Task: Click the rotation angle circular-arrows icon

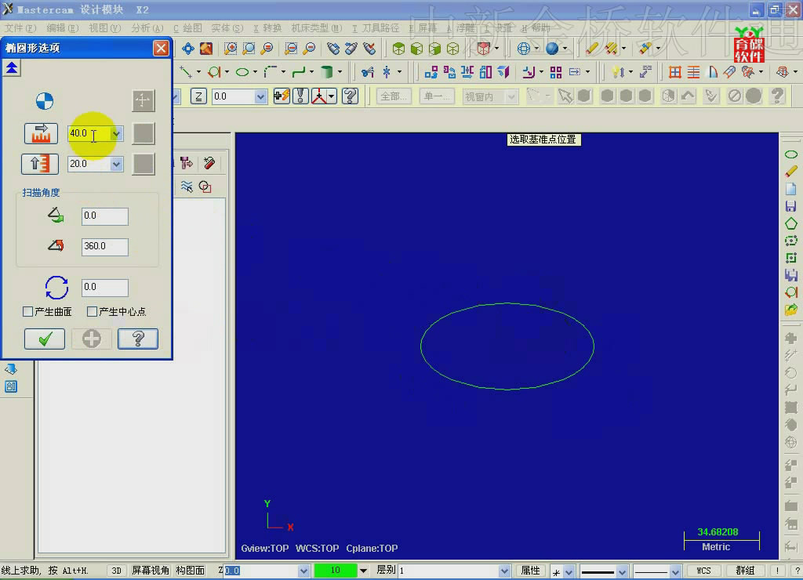Action: [56, 287]
